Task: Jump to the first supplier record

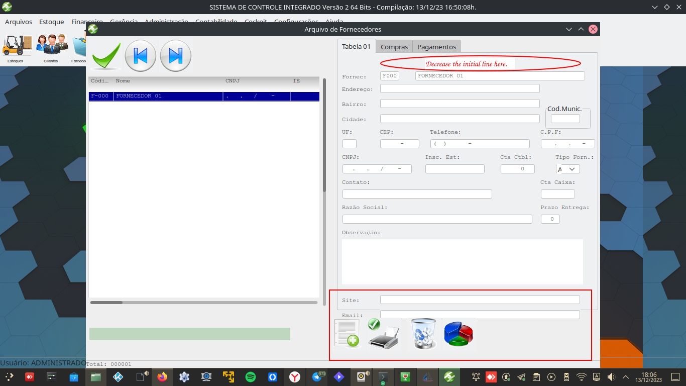Action: point(141,56)
